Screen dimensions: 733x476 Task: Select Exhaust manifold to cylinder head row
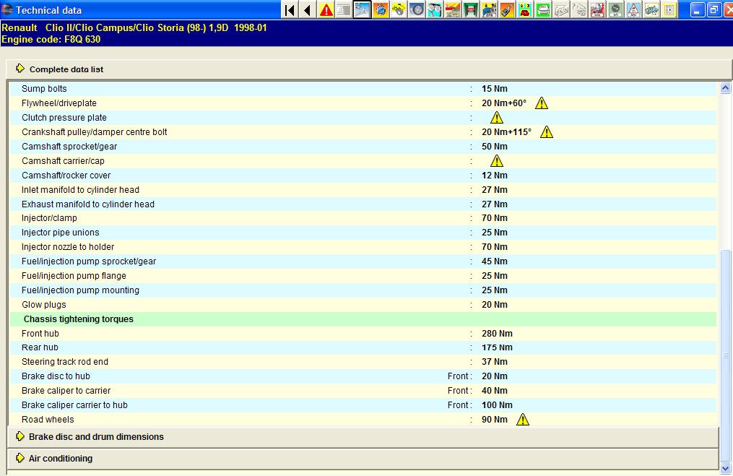363,204
